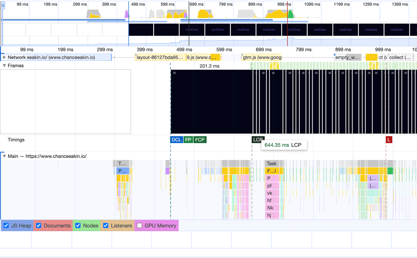Image resolution: width=417 pixels, height=258 pixels.
Task: Enable the GPU Memory checkbox
Action: [x=139, y=226]
